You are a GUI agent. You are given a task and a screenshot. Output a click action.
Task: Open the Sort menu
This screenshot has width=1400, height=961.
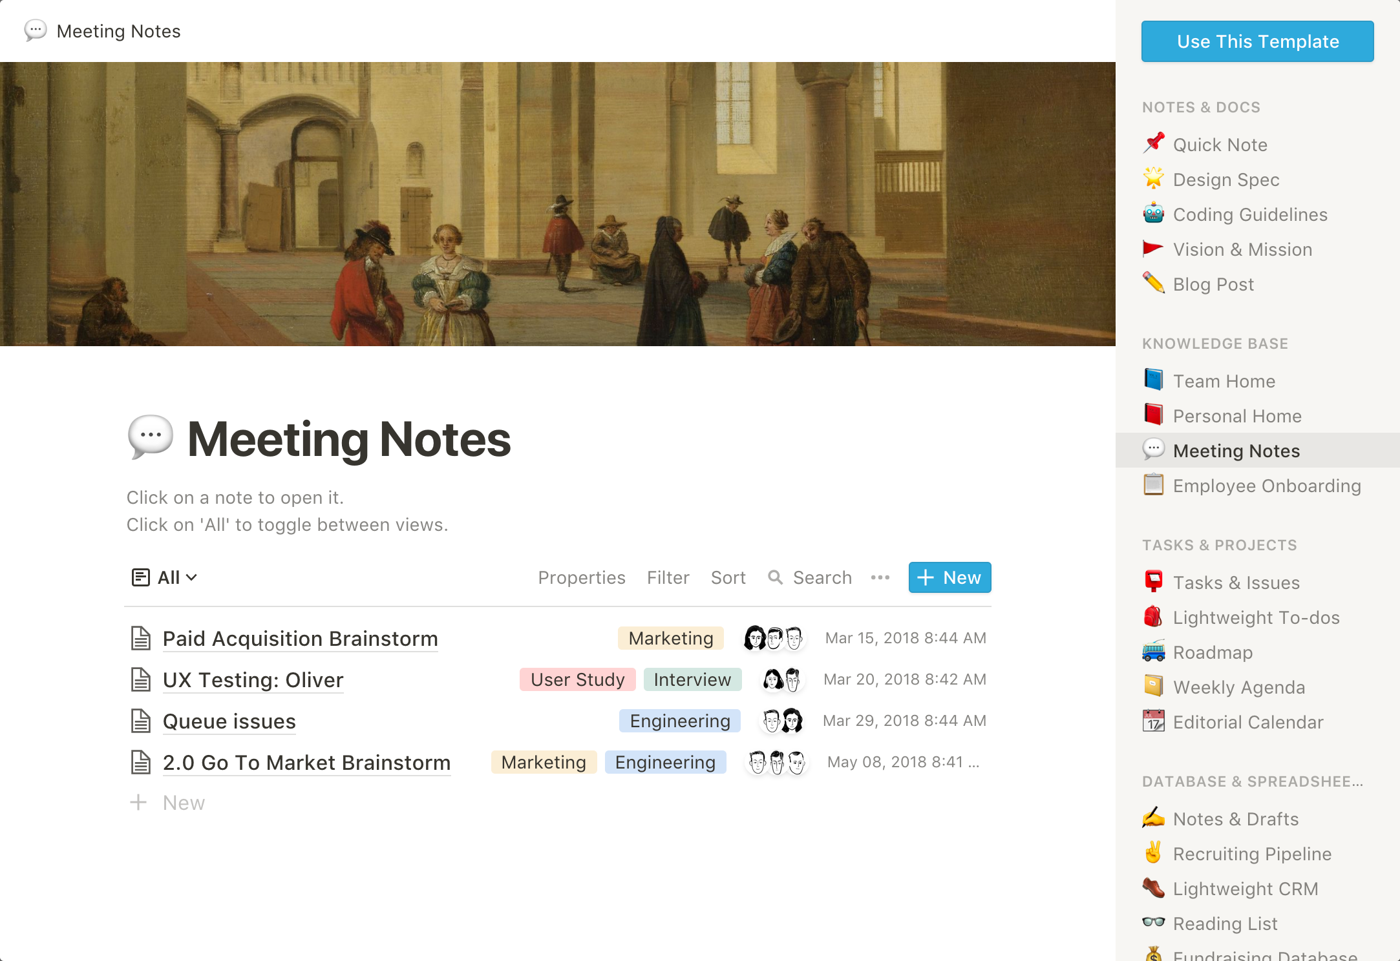[728, 577]
